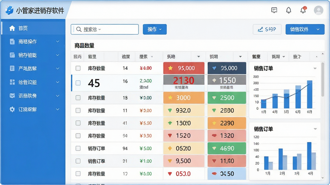Click the diamond icon in 0520 cell
The width and height of the screenshot is (330, 185).
[170, 148]
